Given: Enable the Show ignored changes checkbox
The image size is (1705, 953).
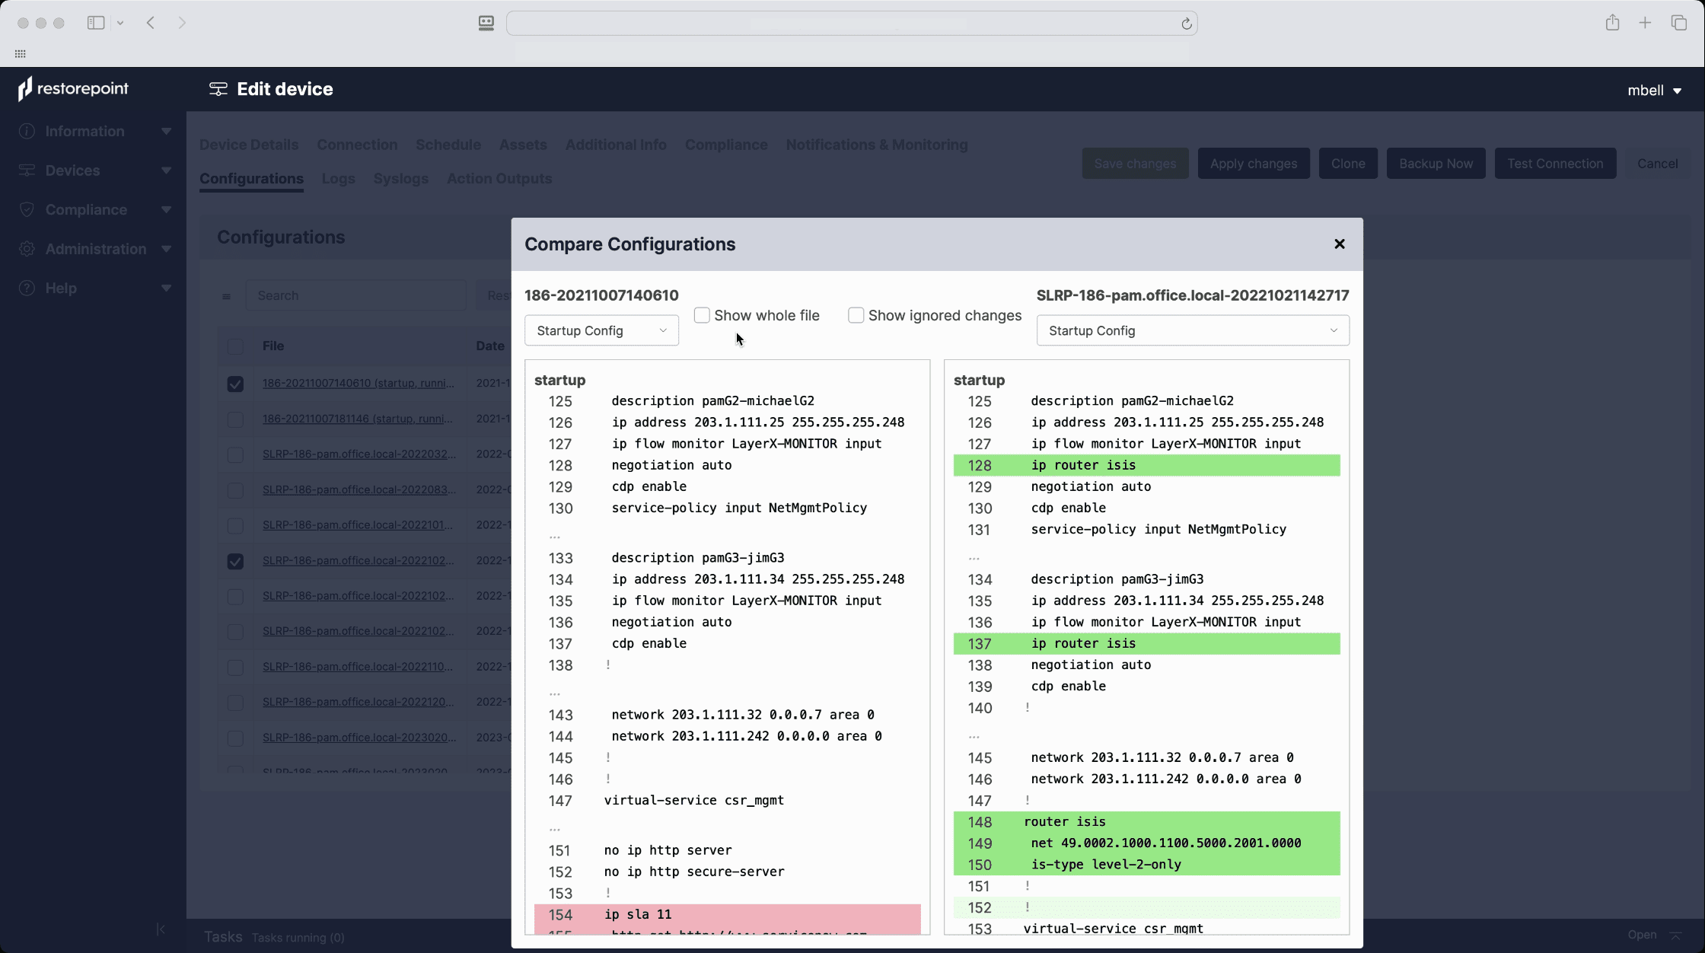Looking at the screenshot, I should [856, 315].
